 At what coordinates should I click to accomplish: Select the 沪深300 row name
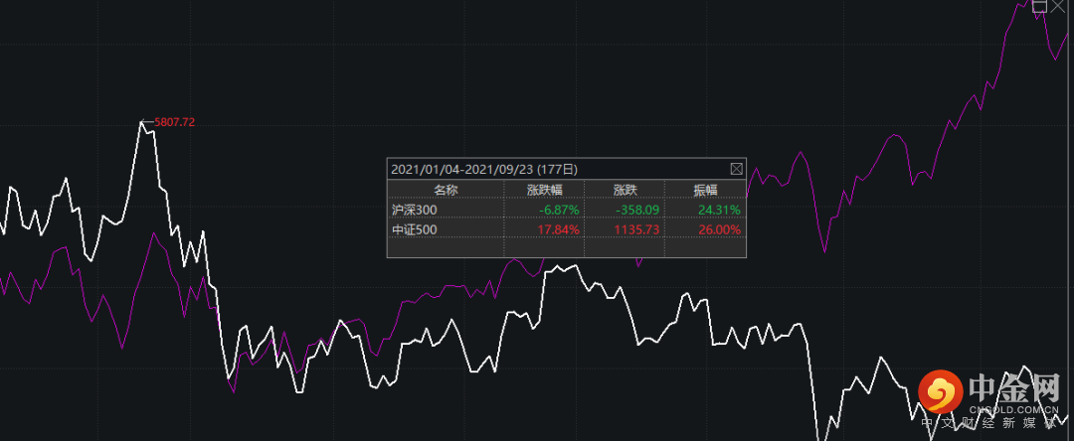click(415, 210)
